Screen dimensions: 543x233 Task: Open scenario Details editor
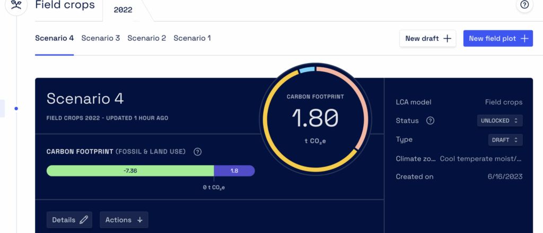(69, 220)
